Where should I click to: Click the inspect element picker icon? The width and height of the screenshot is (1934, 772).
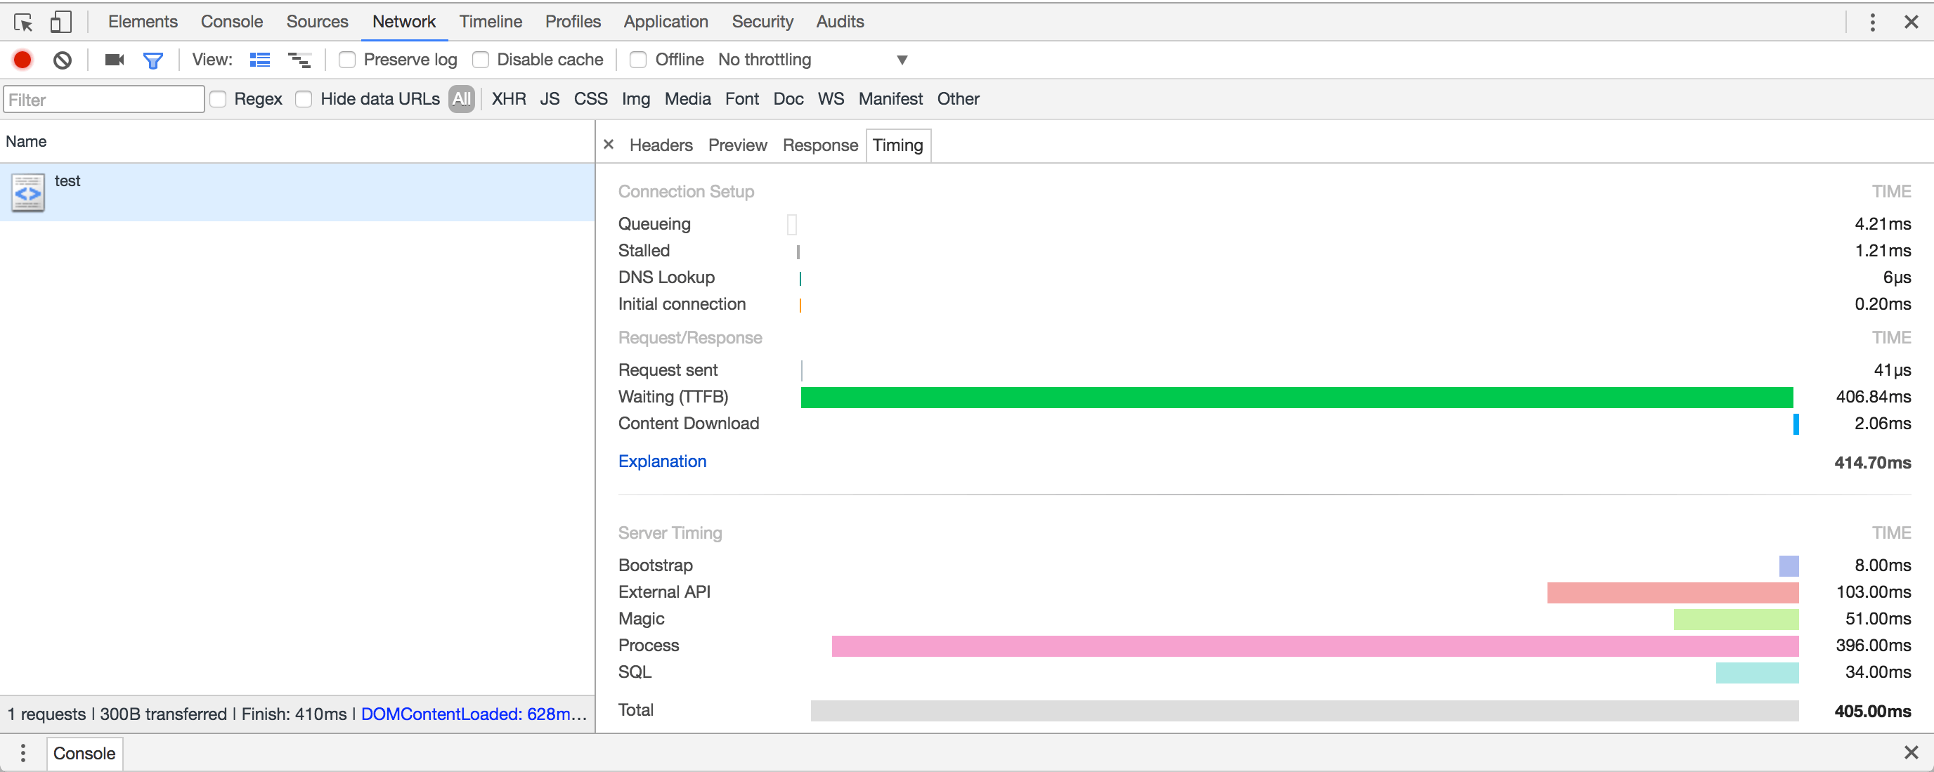(x=23, y=22)
